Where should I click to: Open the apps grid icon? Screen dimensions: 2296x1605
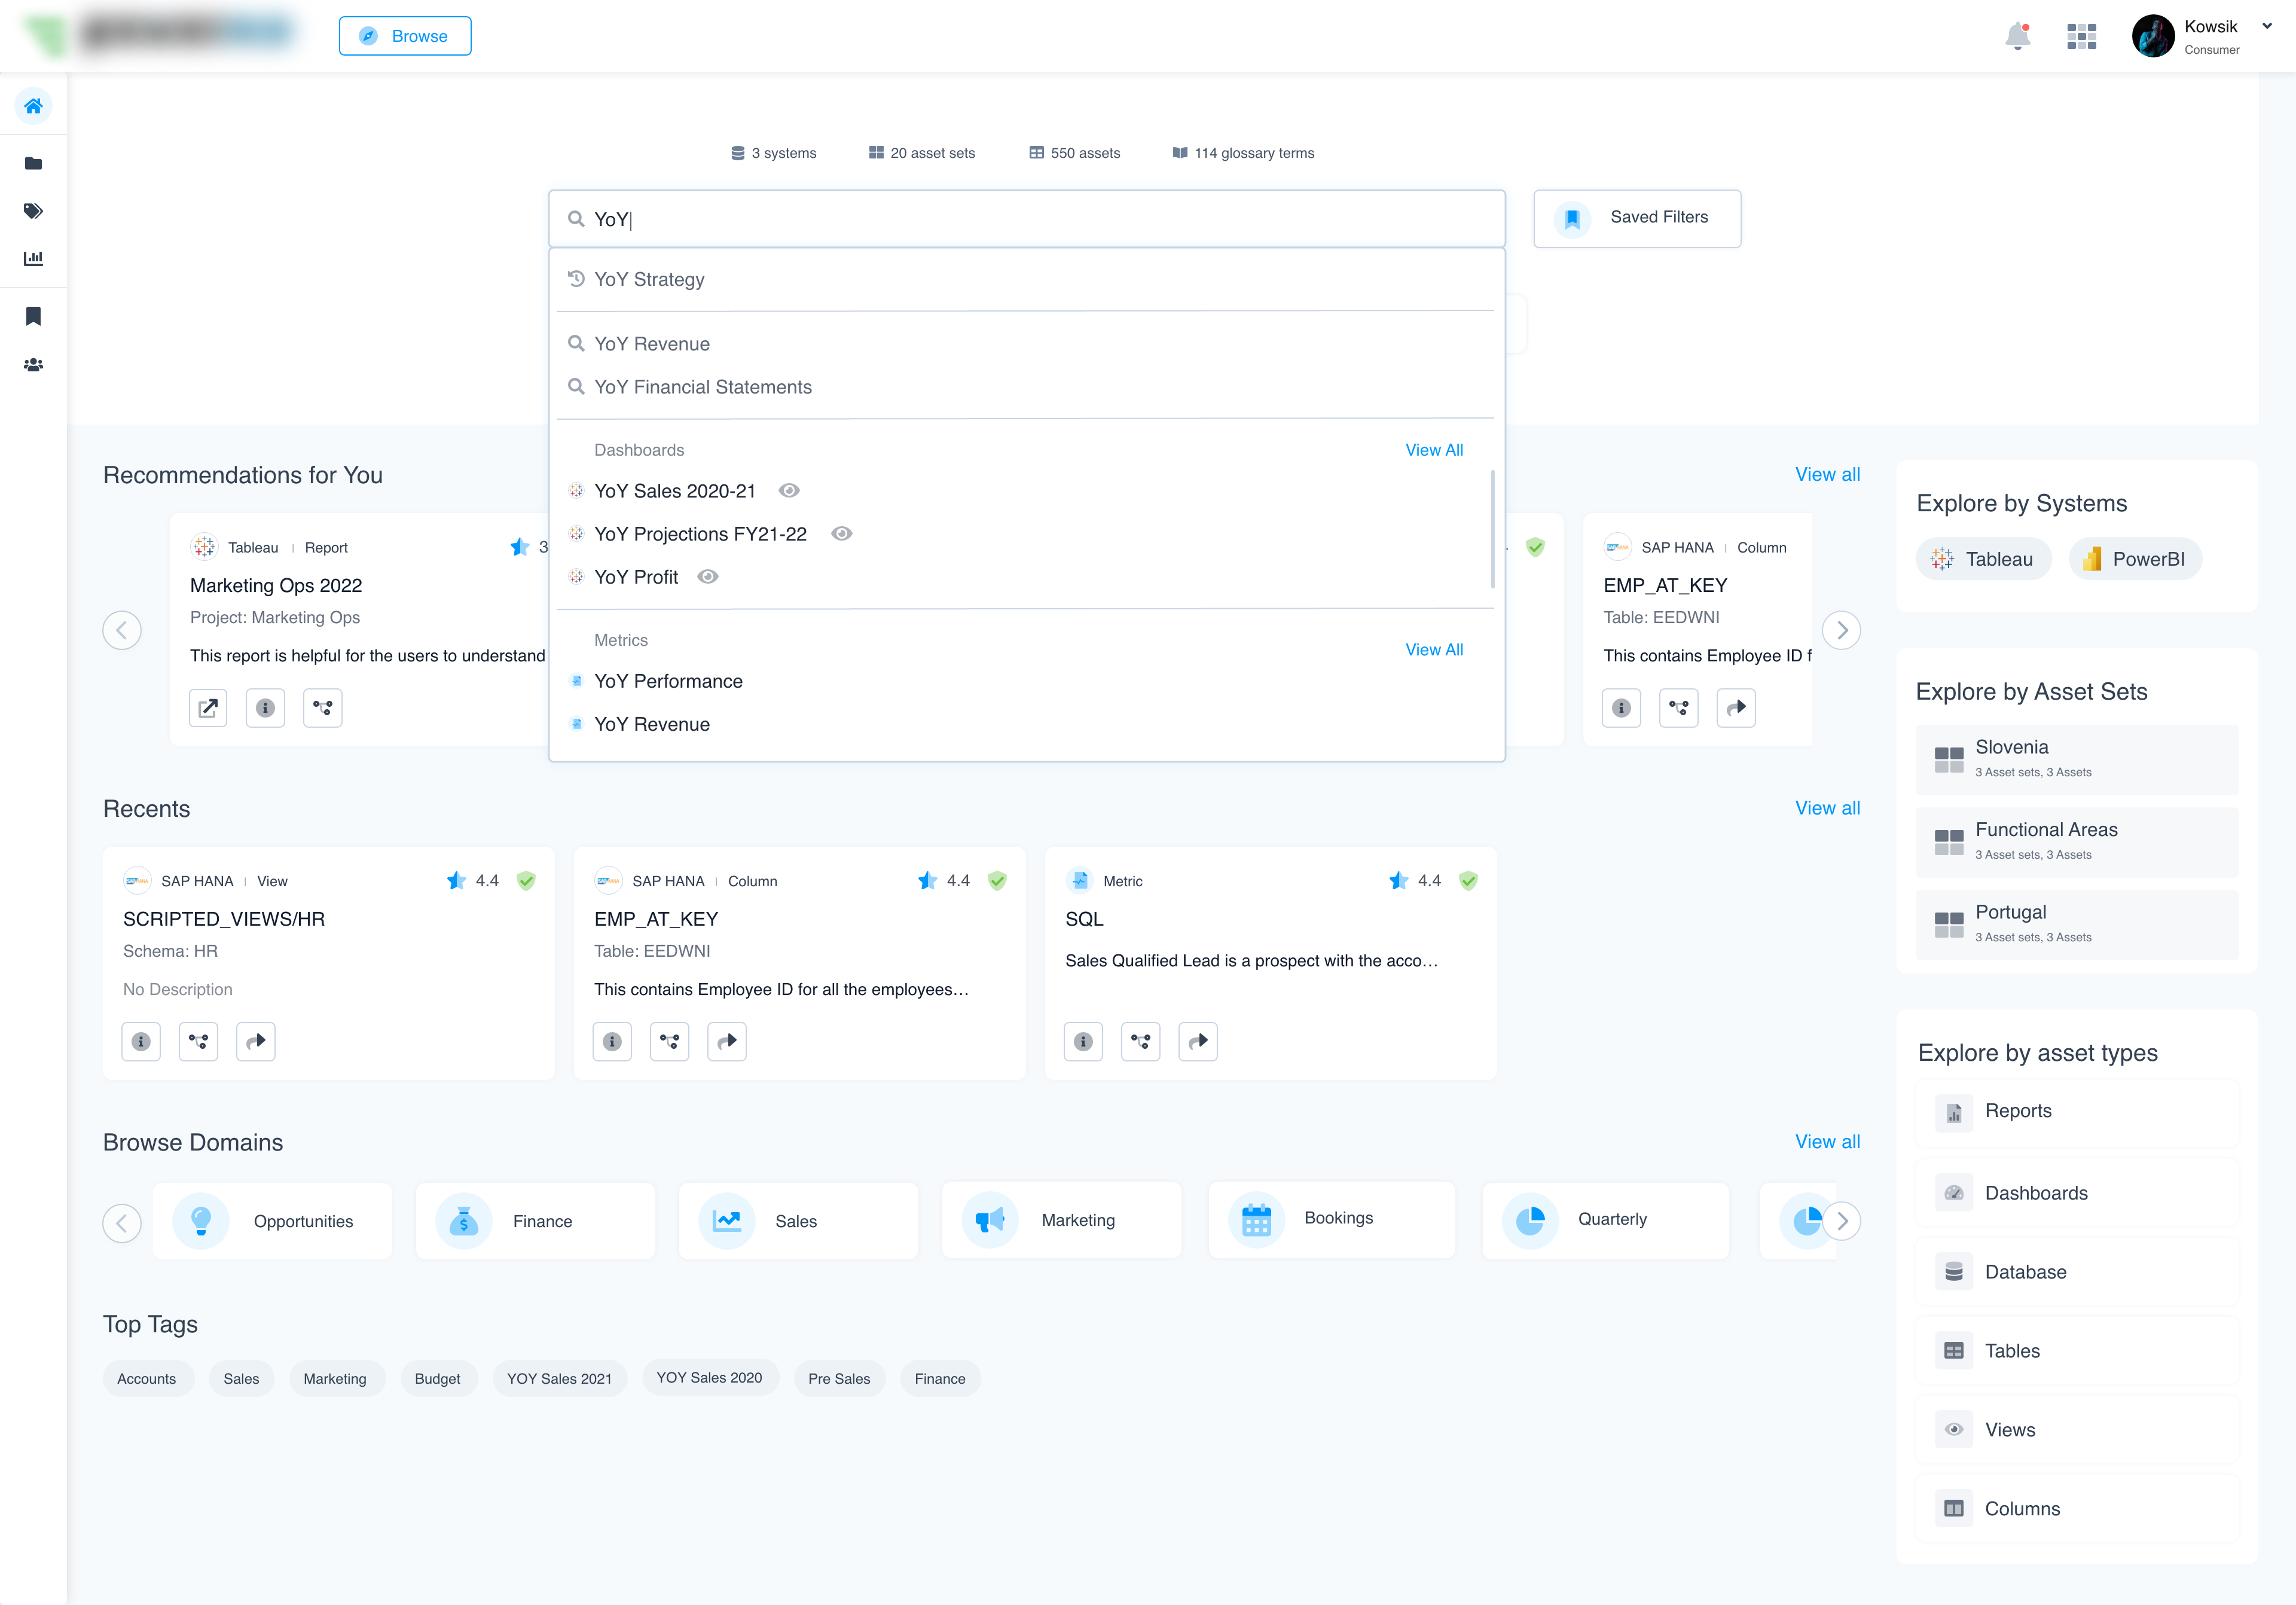point(2081,37)
